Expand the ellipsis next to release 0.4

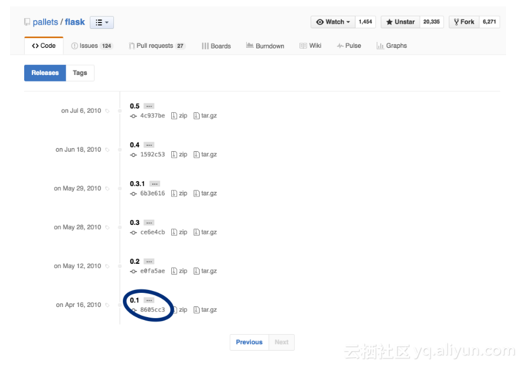point(149,145)
